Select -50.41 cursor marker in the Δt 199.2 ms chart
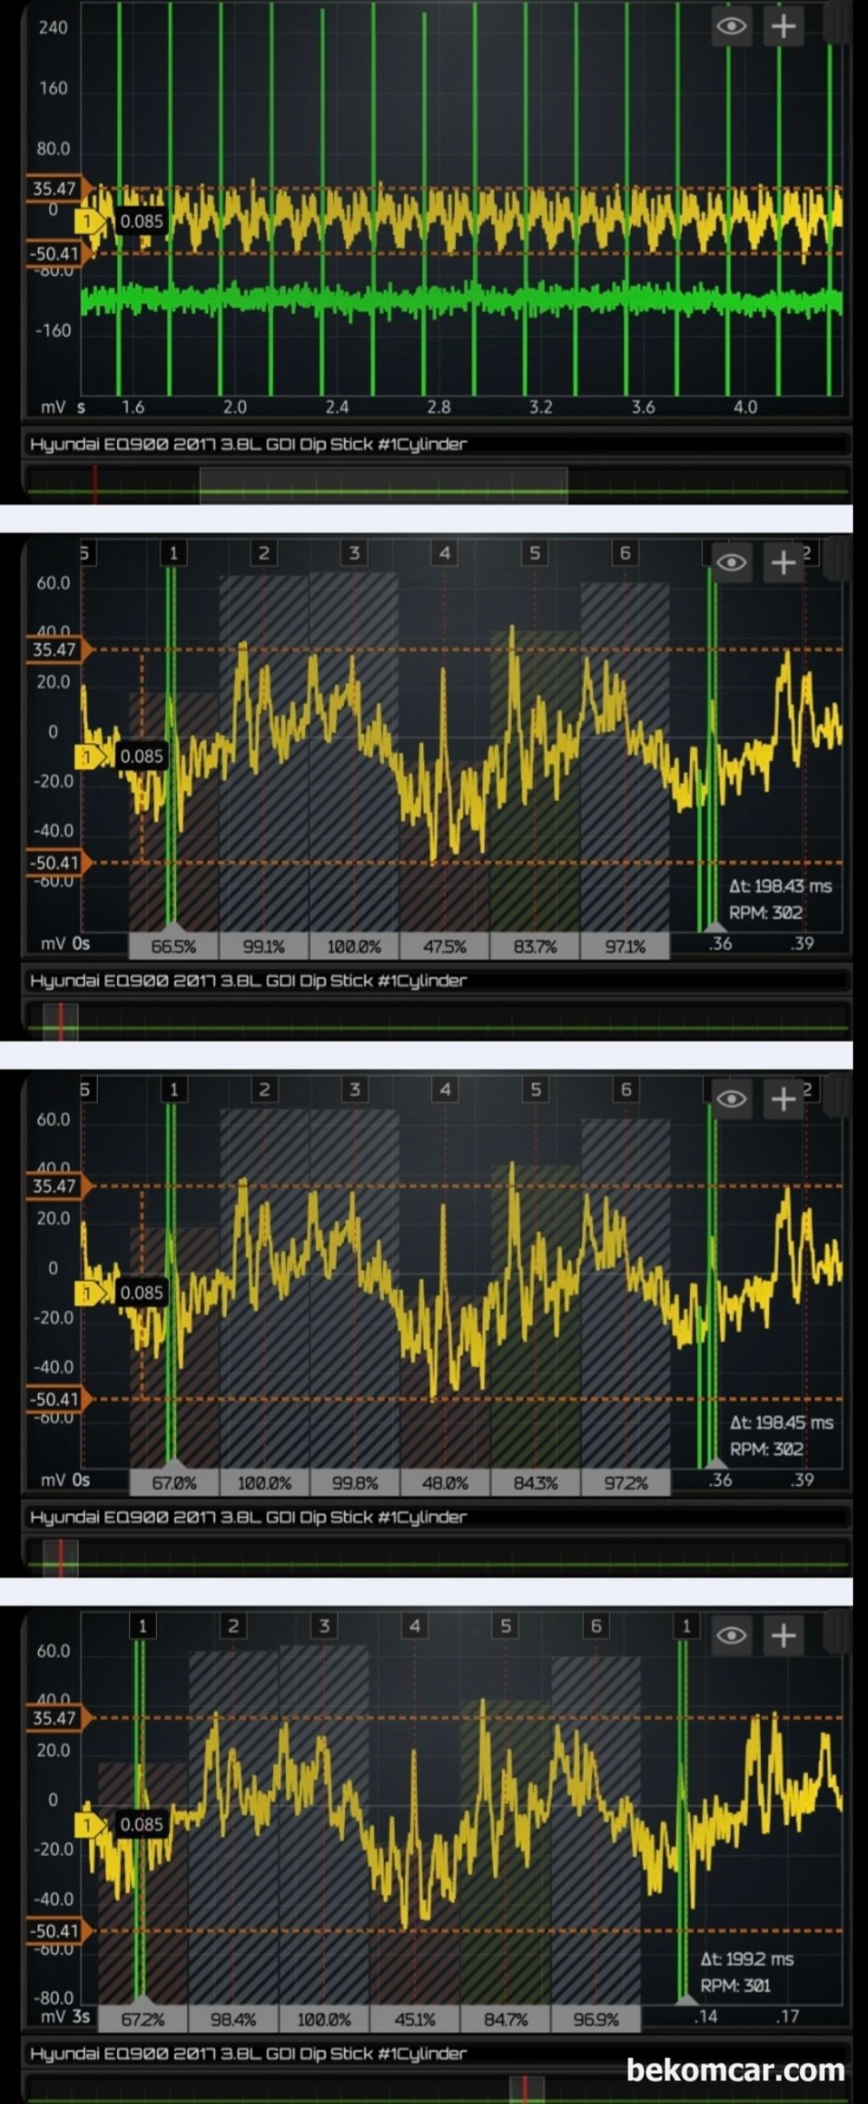The image size is (868, 2104). pyautogui.click(x=57, y=1931)
